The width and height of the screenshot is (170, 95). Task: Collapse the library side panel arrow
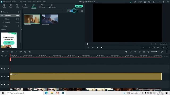[x=22, y=29]
